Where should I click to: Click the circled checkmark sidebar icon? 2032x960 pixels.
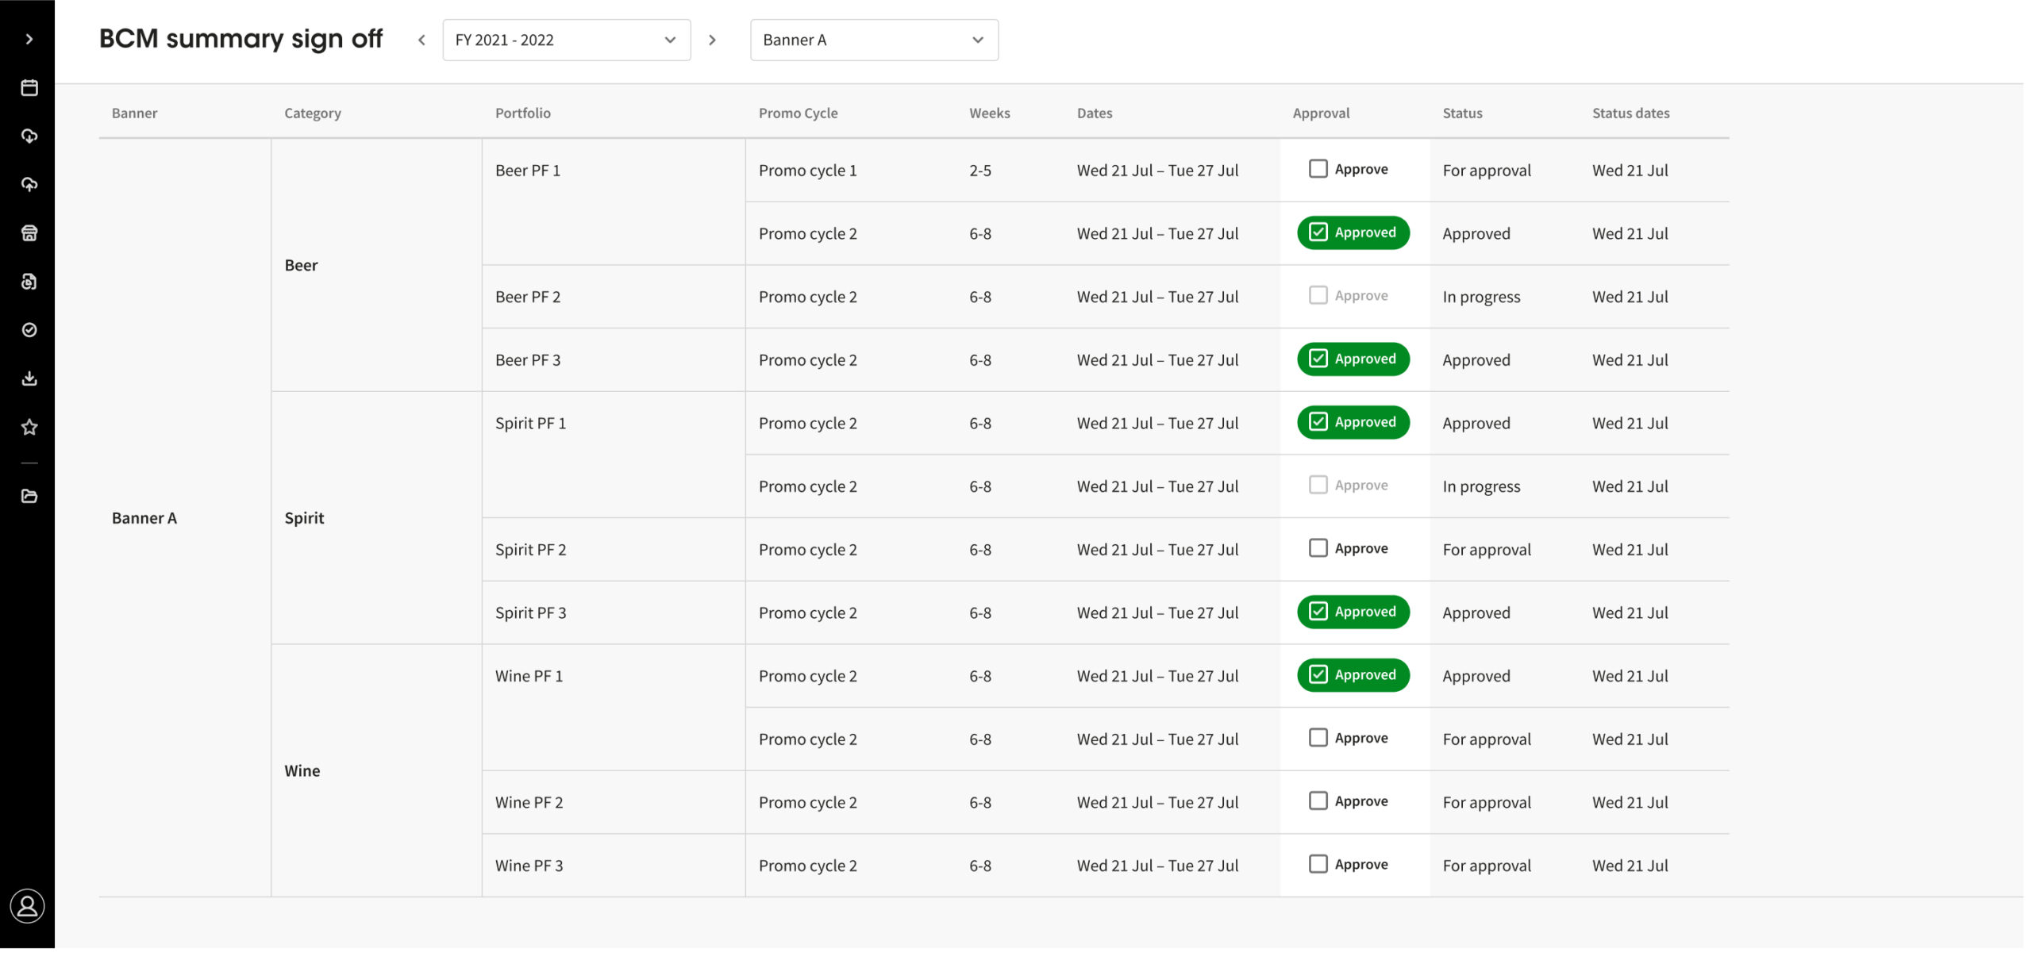[x=29, y=329]
